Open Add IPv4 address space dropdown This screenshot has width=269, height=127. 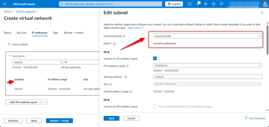(27, 102)
